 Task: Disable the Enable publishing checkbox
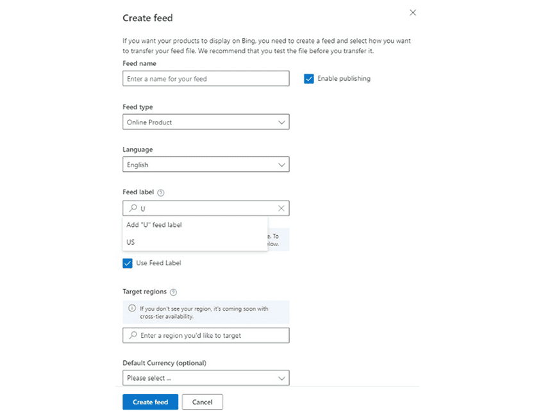click(308, 78)
